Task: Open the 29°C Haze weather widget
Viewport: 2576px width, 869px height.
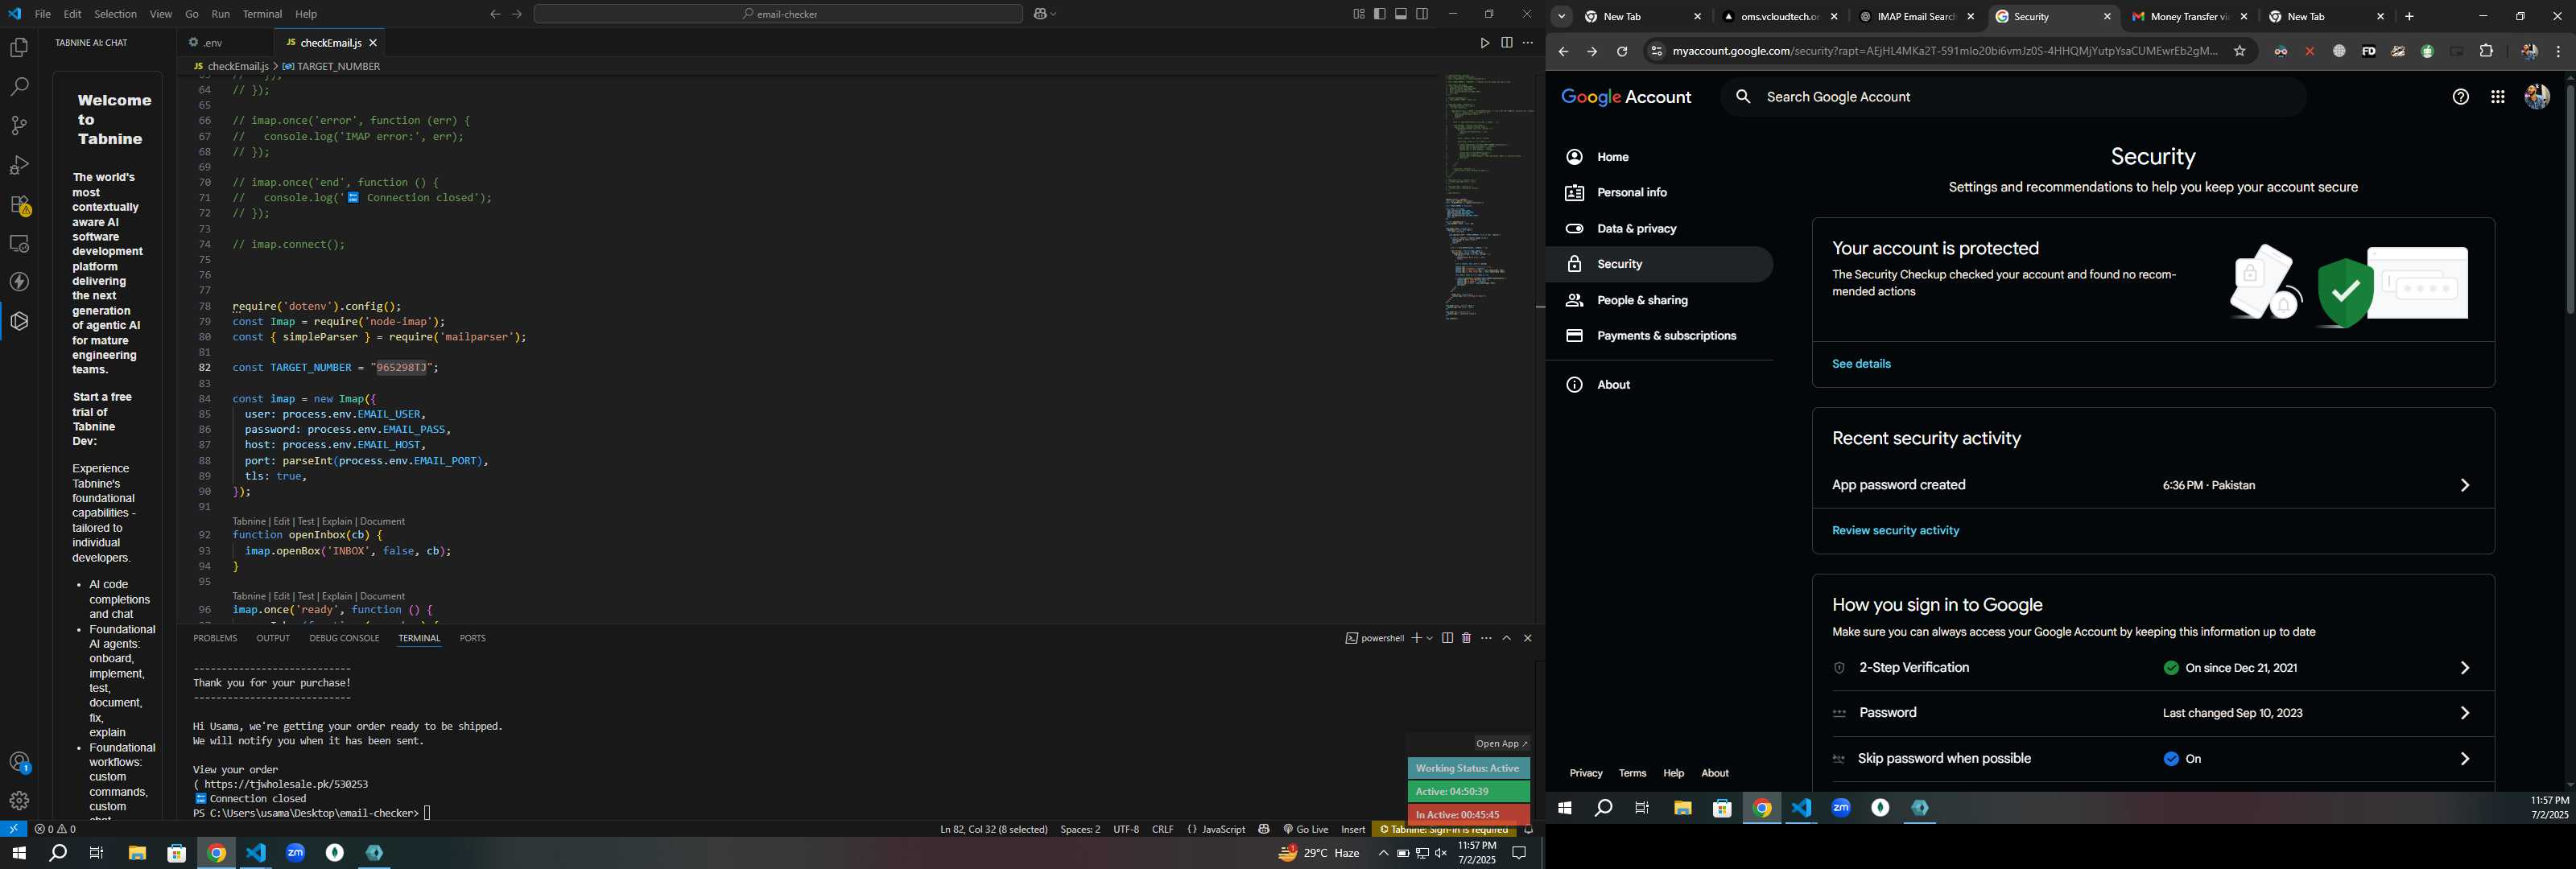Action: [x=1319, y=853]
